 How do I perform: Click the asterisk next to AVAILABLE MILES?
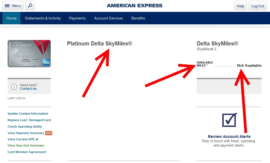point(207,65)
